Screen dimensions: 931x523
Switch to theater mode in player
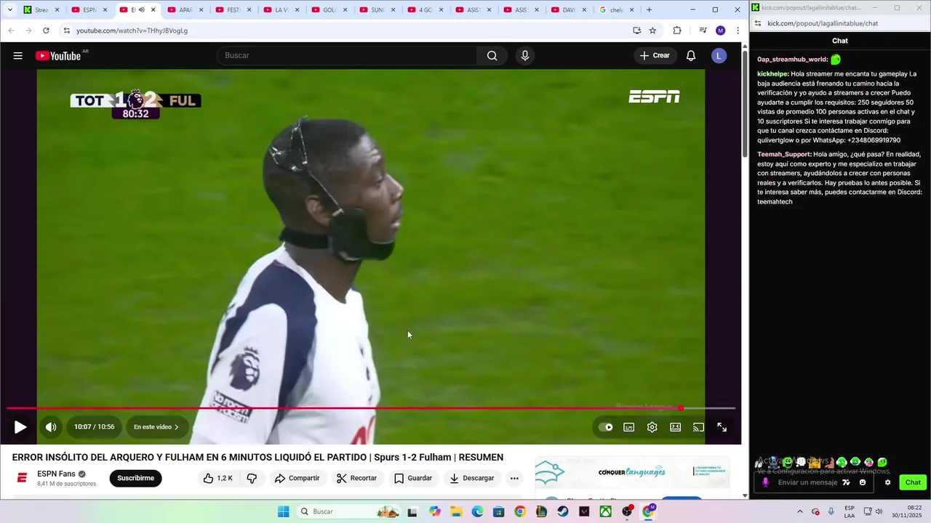[x=676, y=427]
